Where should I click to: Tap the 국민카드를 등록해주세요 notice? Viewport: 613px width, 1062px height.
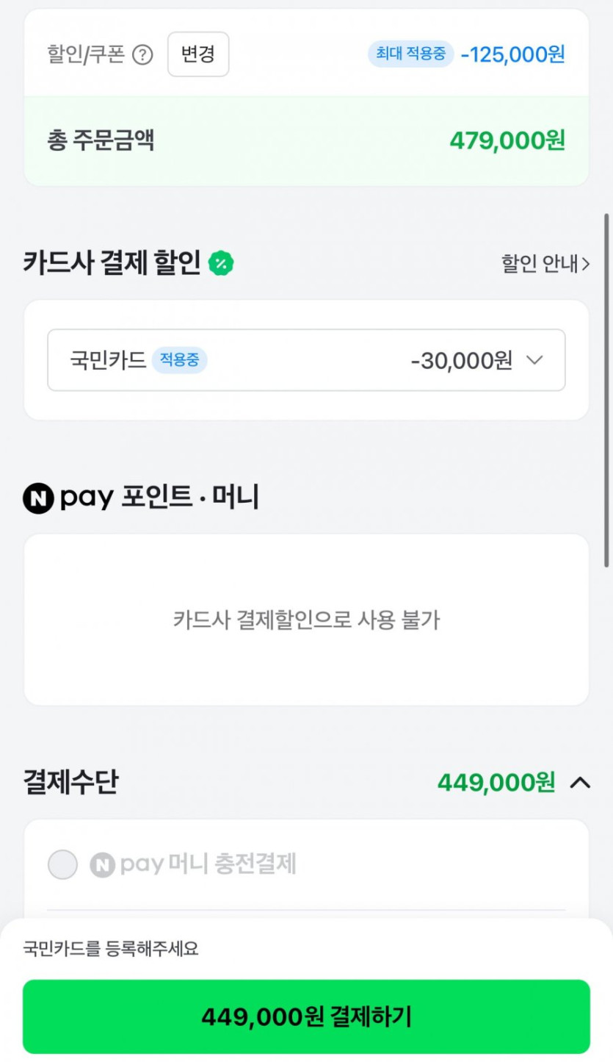coord(111,949)
